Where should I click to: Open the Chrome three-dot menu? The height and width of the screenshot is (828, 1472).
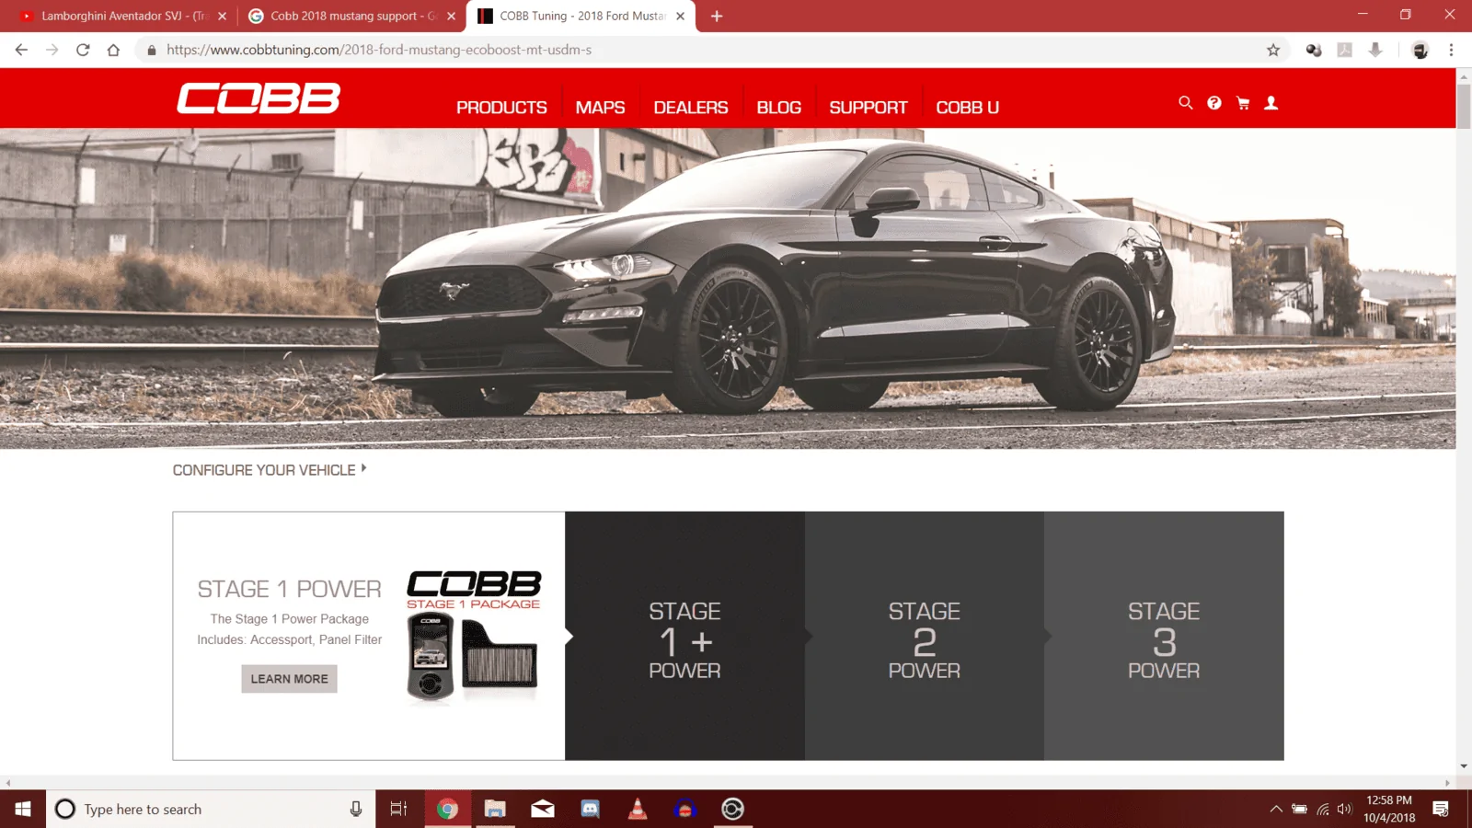pos(1451,50)
